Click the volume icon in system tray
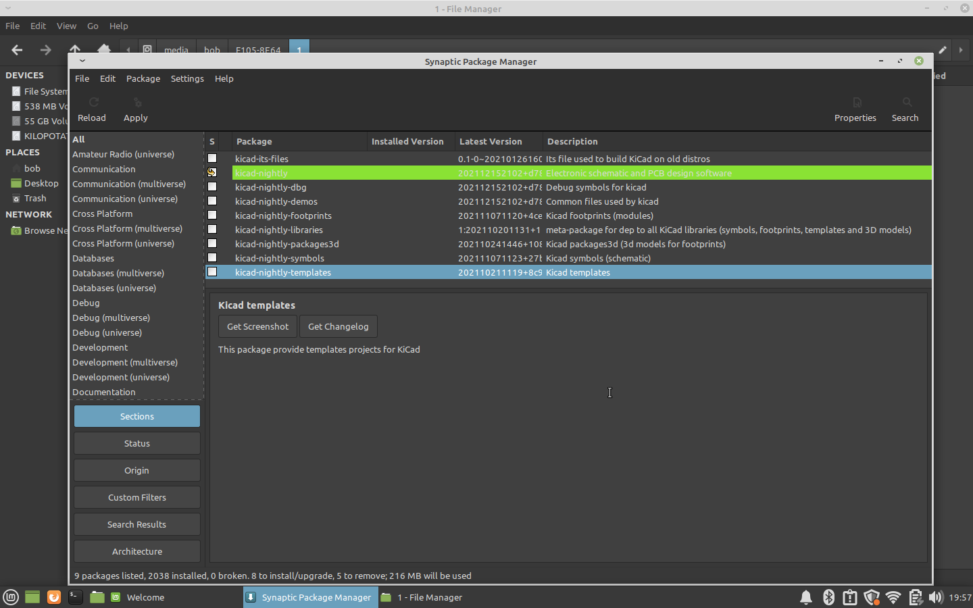The height and width of the screenshot is (608, 973). click(937, 597)
